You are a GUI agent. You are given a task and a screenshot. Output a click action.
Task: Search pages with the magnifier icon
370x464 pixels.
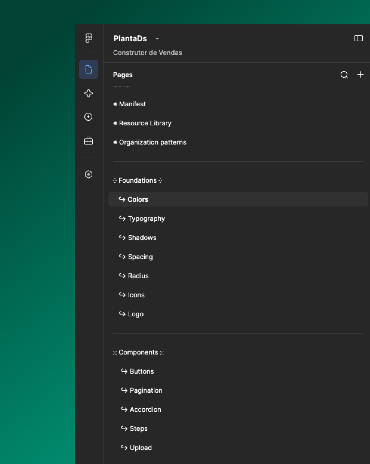(344, 75)
